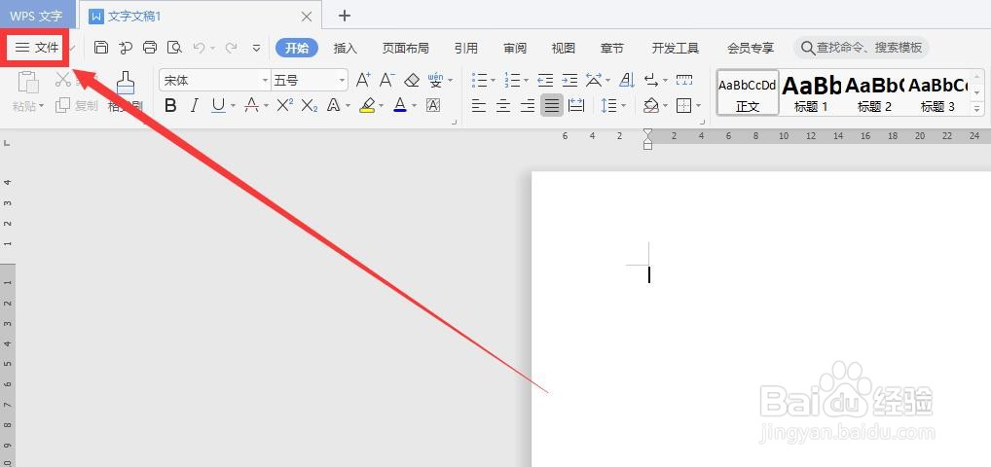The image size is (991, 467).
Task: Expand font color dropdown arrow
Action: 414,106
